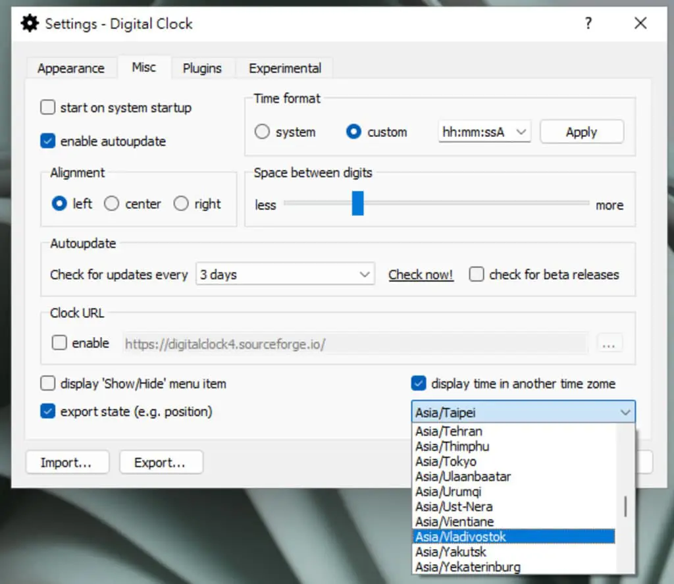
Task: Collapse the Asia/Taipei time zone dropdown
Action: tap(523, 412)
